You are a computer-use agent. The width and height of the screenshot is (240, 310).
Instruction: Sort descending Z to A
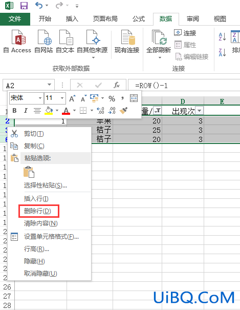coord(222,52)
